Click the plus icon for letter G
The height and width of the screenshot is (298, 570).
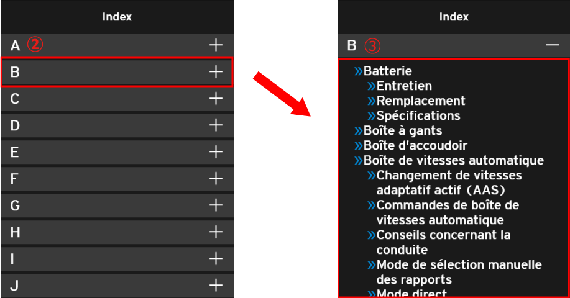[216, 205]
